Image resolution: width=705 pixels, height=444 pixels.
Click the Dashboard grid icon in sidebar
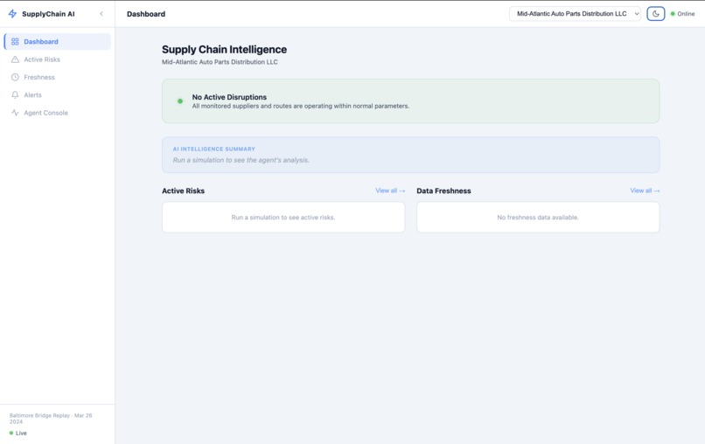pos(15,42)
